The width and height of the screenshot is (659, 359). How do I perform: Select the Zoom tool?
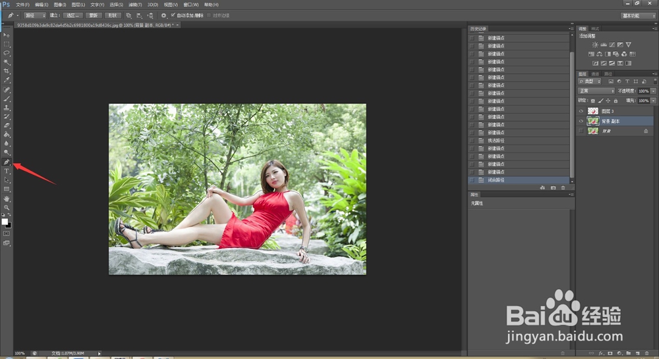pos(7,208)
